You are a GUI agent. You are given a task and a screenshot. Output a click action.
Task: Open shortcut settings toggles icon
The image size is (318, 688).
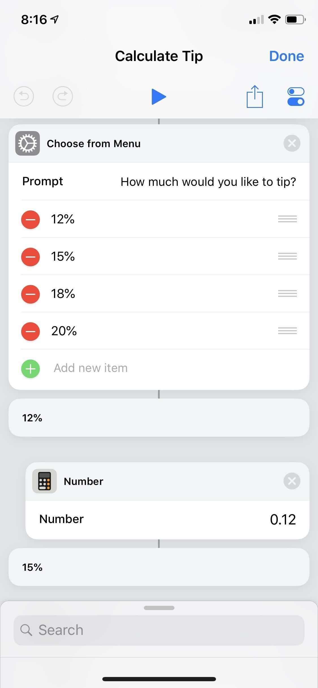(296, 97)
